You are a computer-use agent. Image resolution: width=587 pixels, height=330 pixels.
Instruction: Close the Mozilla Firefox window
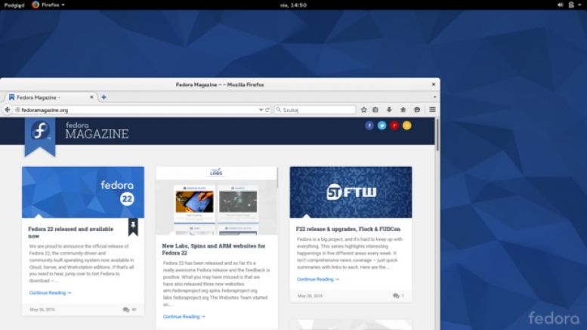(434, 85)
